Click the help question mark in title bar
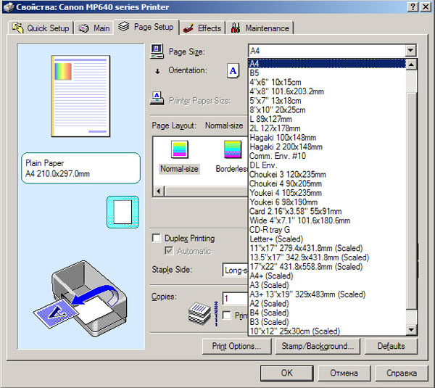Image resolution: width=435 pixels, height=388 pixels. (x=413, y=7)
